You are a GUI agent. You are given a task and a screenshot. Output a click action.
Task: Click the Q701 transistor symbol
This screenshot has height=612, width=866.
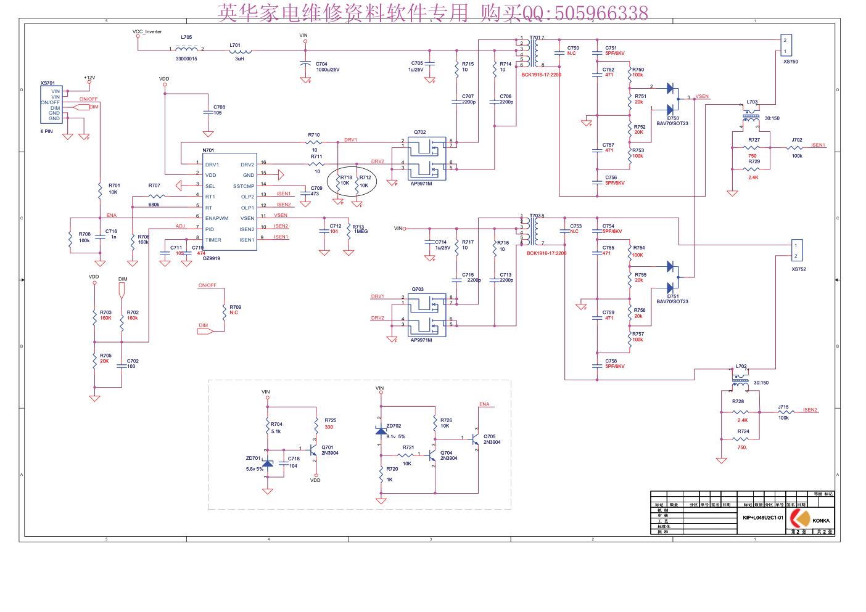pyautogui.click(x=313, y=450)
